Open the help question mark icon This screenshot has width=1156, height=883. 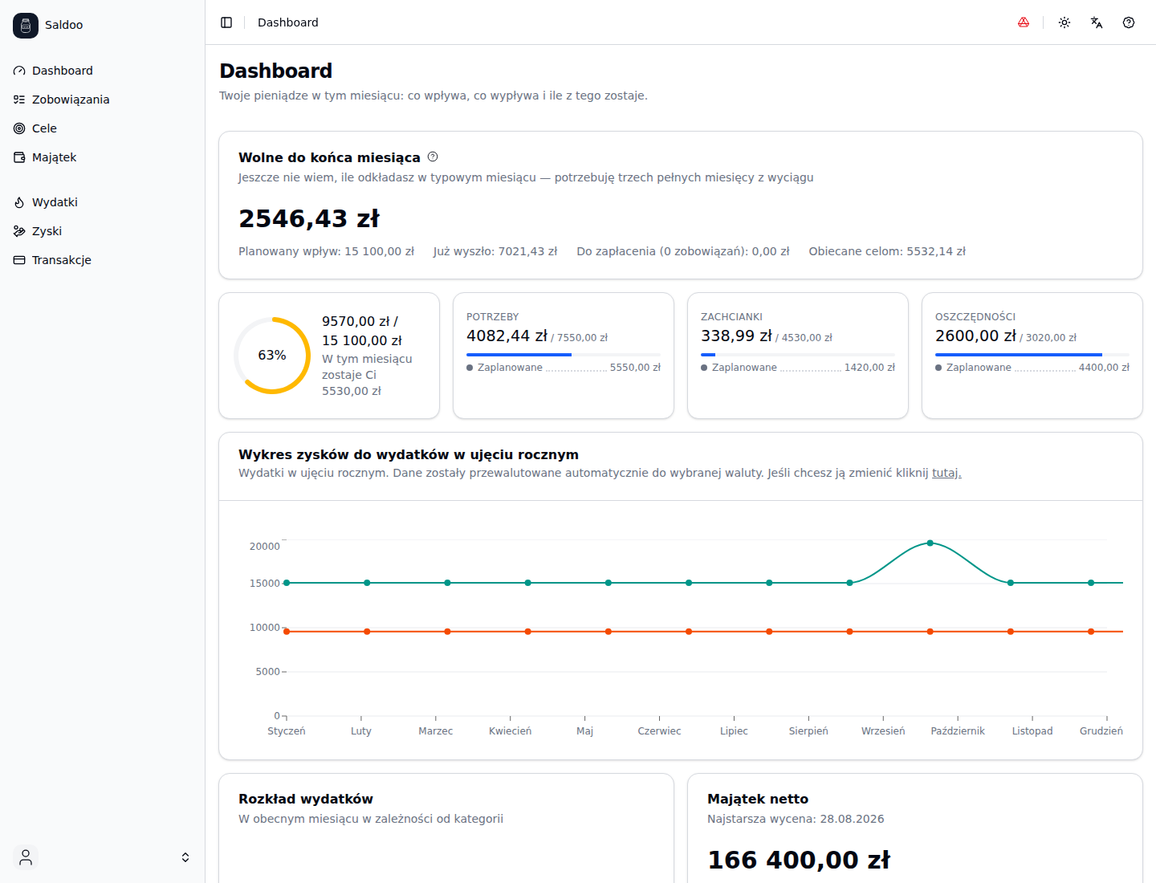point(1129,22)
